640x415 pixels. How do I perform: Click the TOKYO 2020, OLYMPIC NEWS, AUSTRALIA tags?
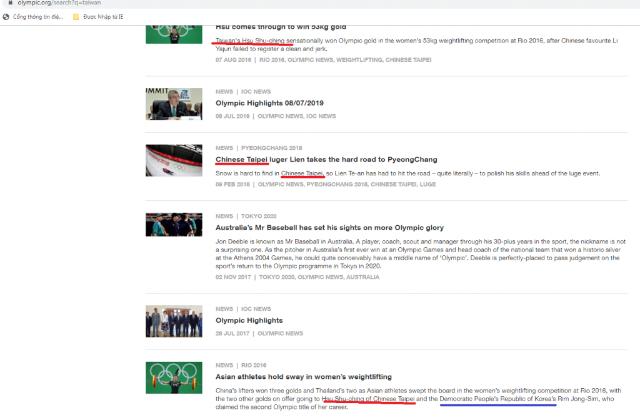click(x=319, y=277)
